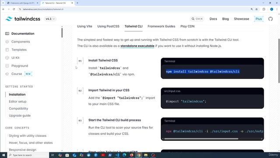Open Styling with utility classes

point(28,136)
